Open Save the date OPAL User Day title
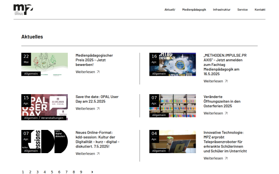Screen dimensions: 279x174 (97, 99)
